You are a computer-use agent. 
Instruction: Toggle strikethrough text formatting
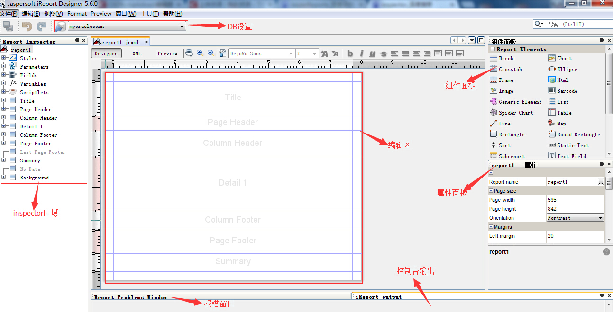384,53
